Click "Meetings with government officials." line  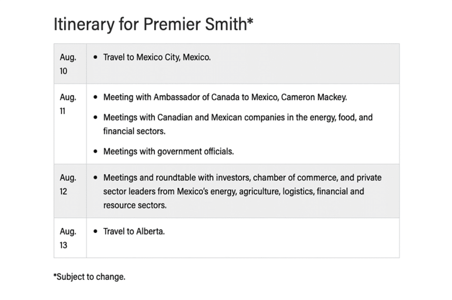[168, 152]
